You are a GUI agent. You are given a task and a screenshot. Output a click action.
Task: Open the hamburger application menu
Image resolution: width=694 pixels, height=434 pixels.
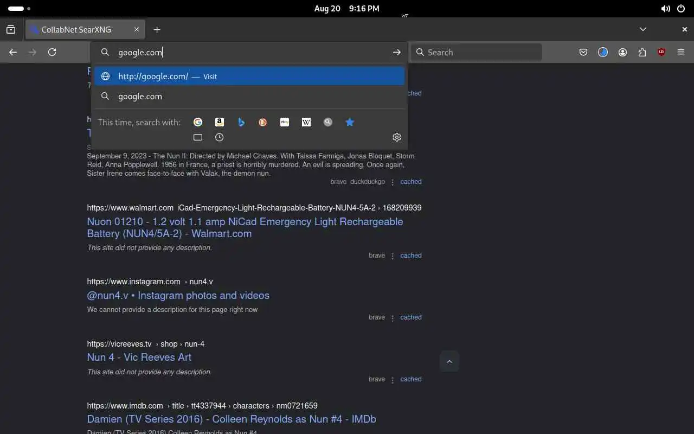click(x=681, y=52)
